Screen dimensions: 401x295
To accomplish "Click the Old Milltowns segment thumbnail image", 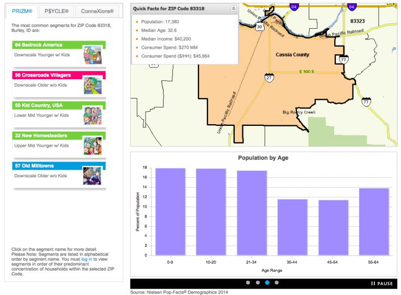I will click(x=92, y=176).
